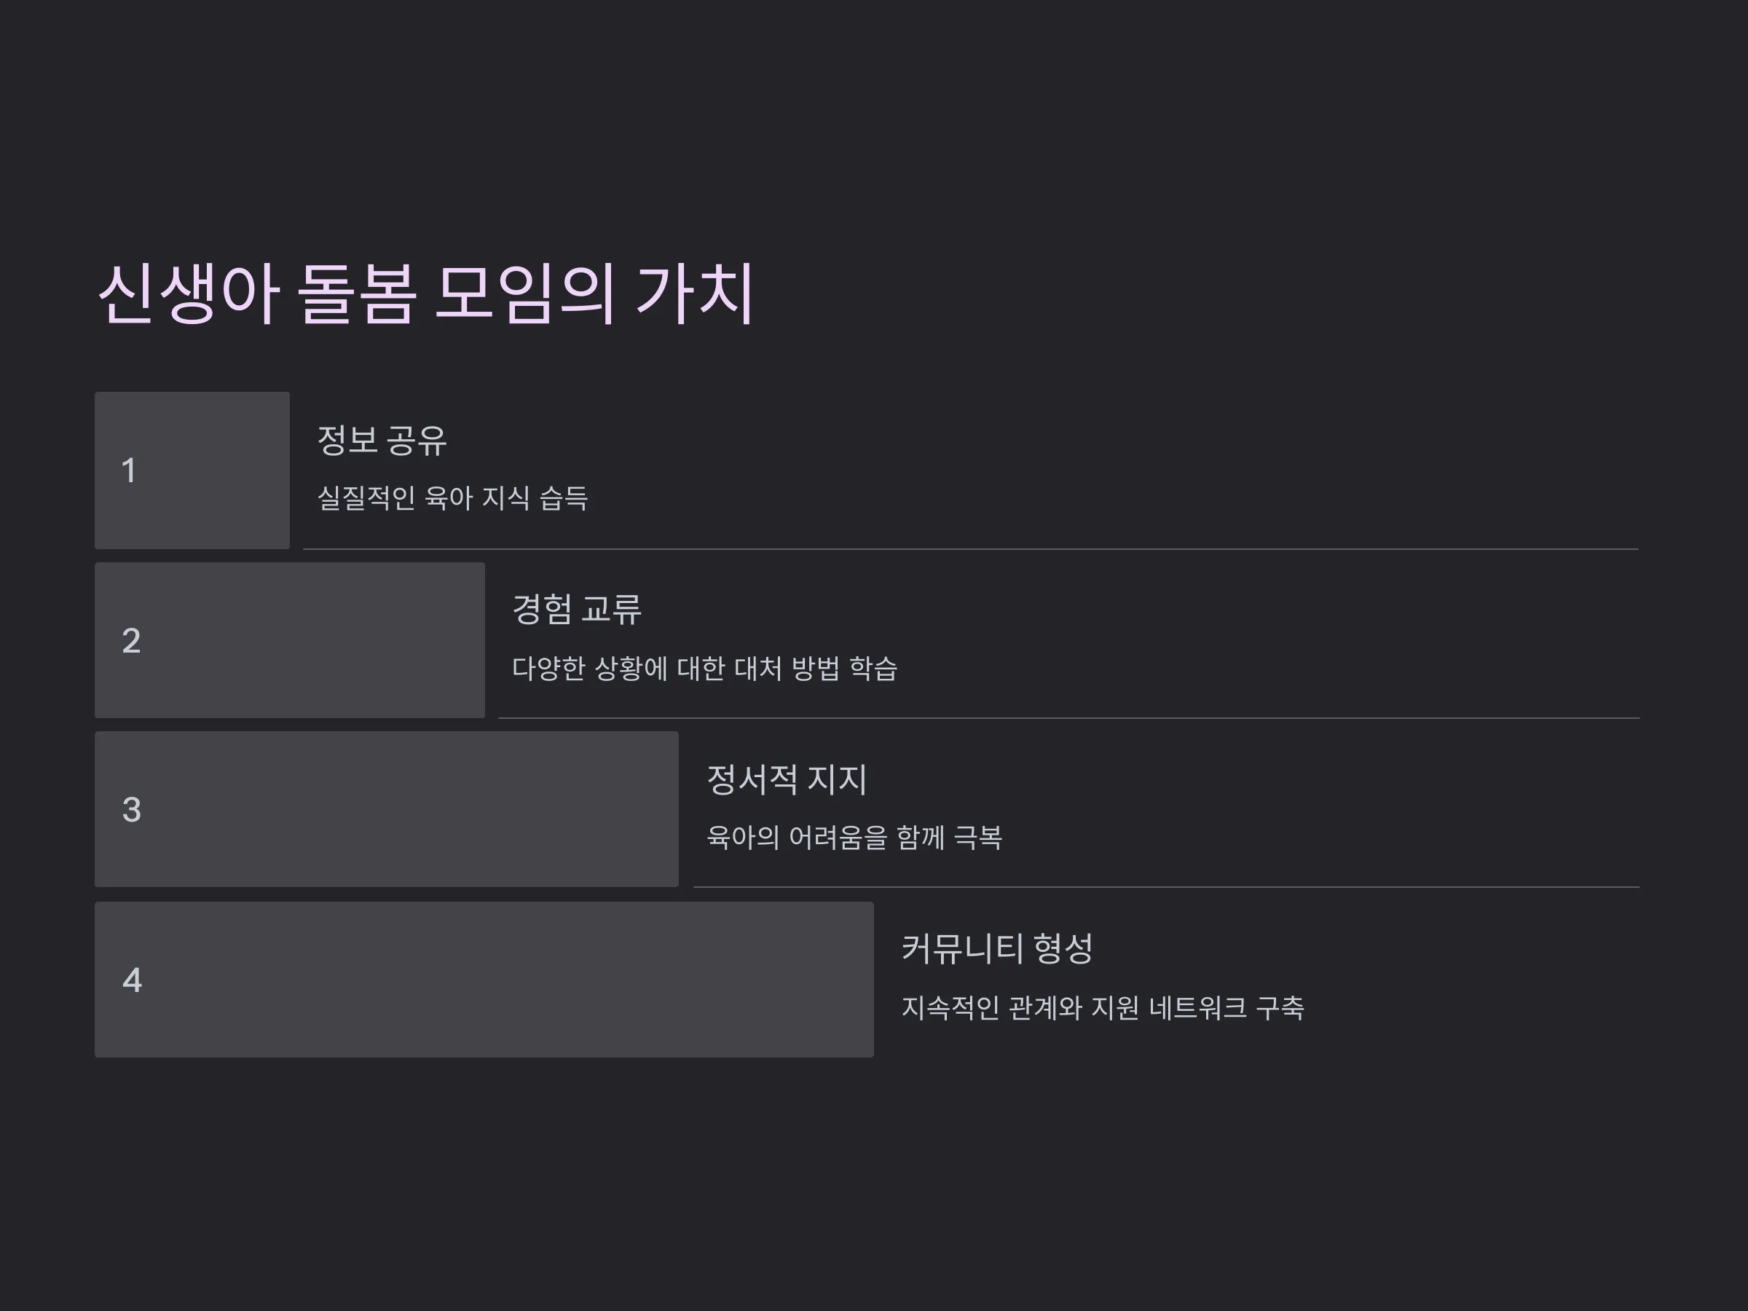Click the heading 경험 교류
The width and height of the screenshot is (1748, 1311).
click(x=577, y=610)
